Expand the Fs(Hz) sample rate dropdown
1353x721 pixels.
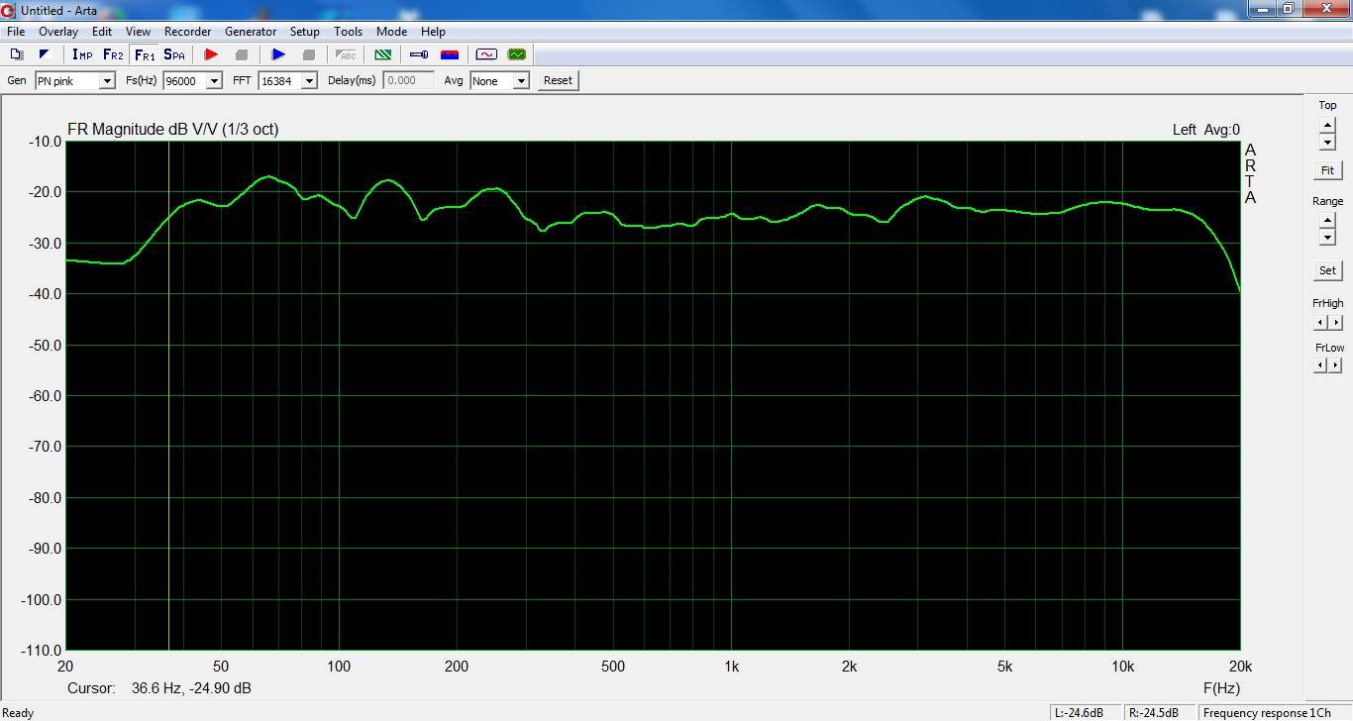pos(214,81)
